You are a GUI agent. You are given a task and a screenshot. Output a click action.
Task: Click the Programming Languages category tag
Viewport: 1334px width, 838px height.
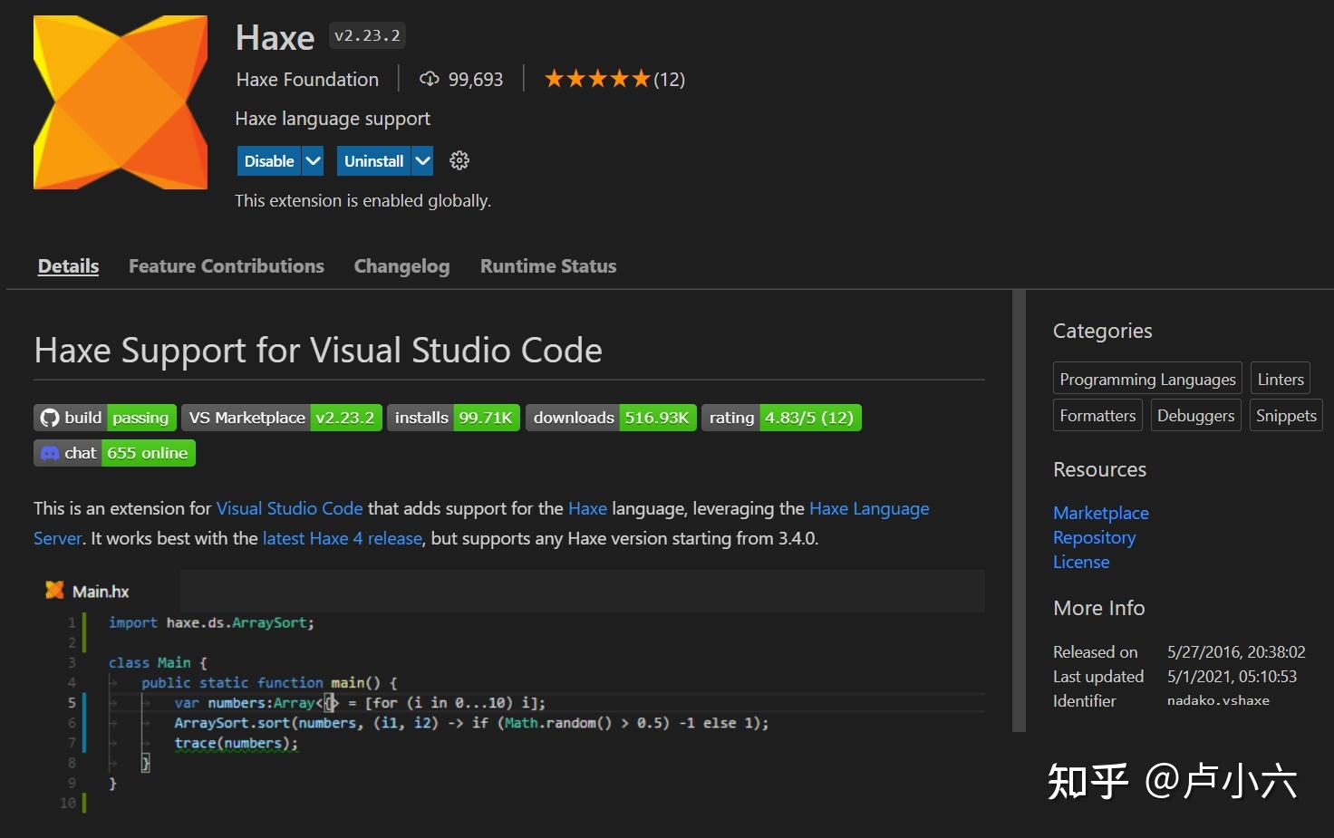tap(1147, 380)
